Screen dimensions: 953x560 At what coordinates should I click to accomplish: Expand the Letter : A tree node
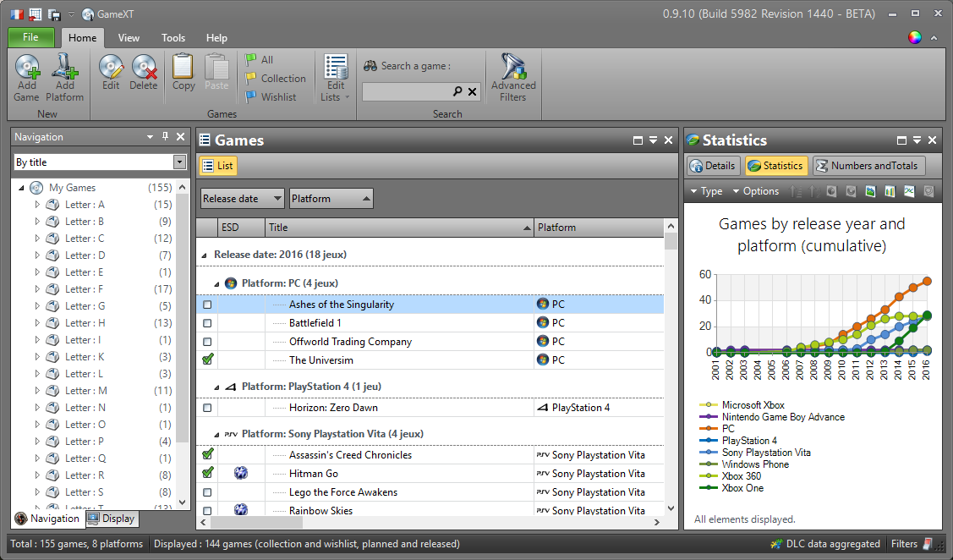(37, 205)
